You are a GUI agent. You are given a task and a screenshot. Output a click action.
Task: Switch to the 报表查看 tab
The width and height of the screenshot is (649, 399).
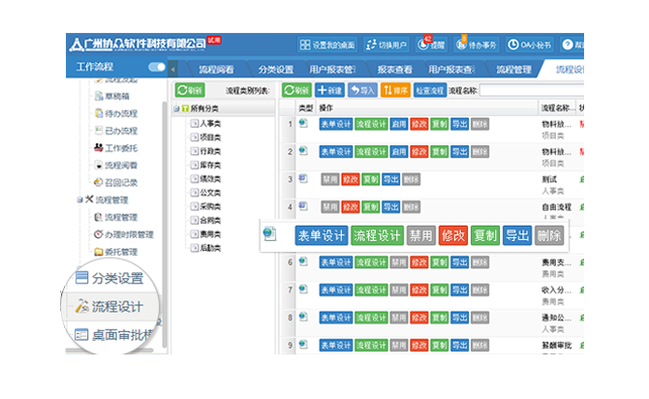(394, 69)
